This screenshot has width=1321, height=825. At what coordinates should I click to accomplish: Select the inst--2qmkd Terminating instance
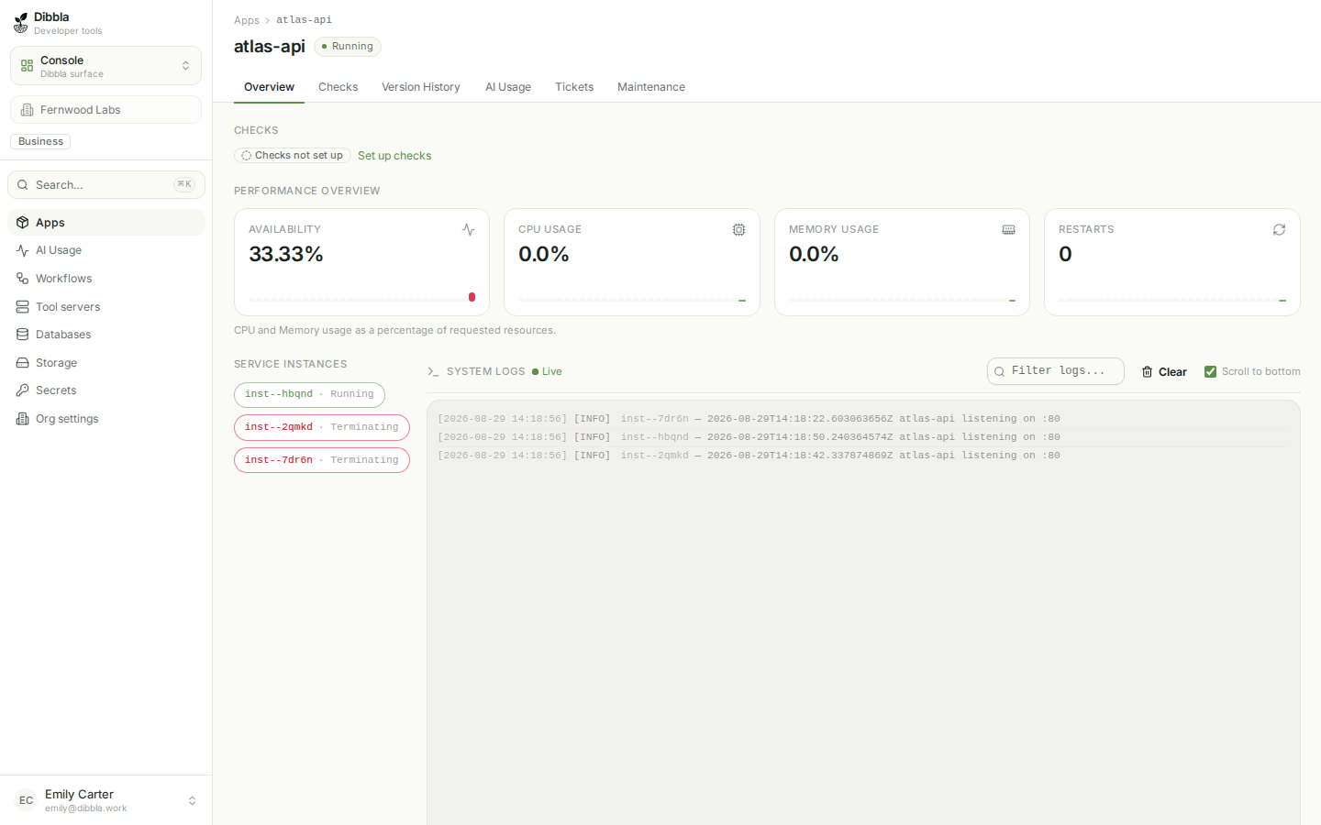click(x=322, y=427)
